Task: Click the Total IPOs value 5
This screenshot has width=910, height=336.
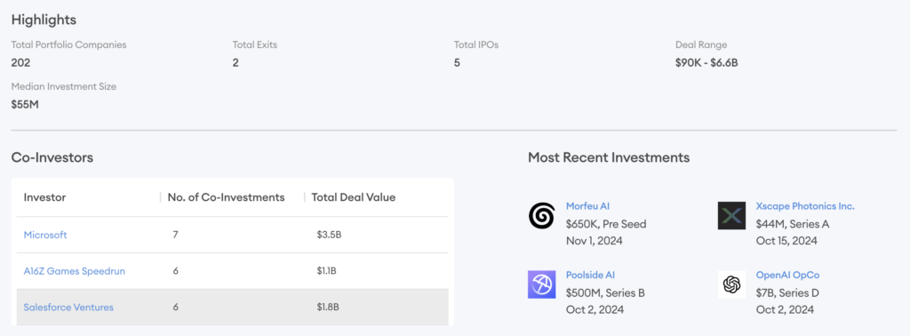Action: click(457, 63)
